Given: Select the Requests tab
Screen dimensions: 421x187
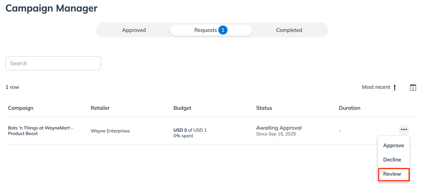Looking at the screenshot, I should coord(211,30).
